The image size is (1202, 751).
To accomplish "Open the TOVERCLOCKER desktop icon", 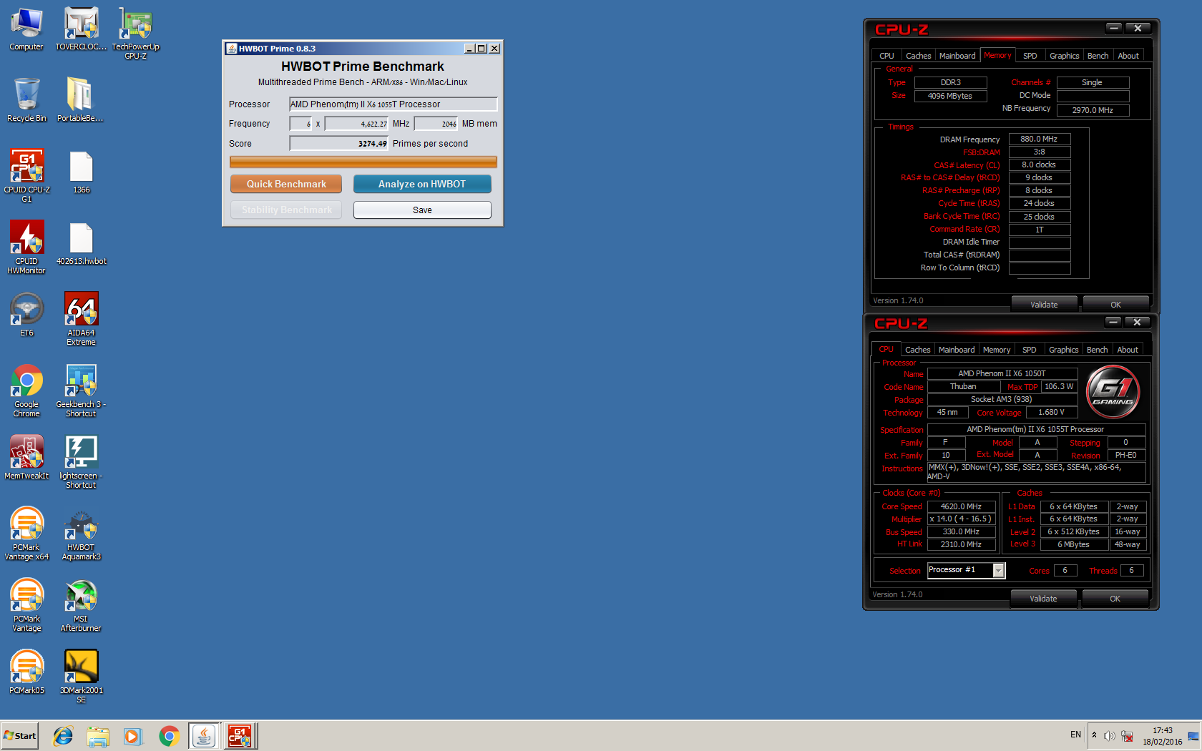I will 81,29.
